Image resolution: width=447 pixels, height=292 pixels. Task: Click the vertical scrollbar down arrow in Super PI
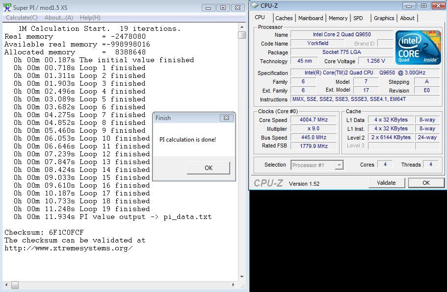point(242,277)
